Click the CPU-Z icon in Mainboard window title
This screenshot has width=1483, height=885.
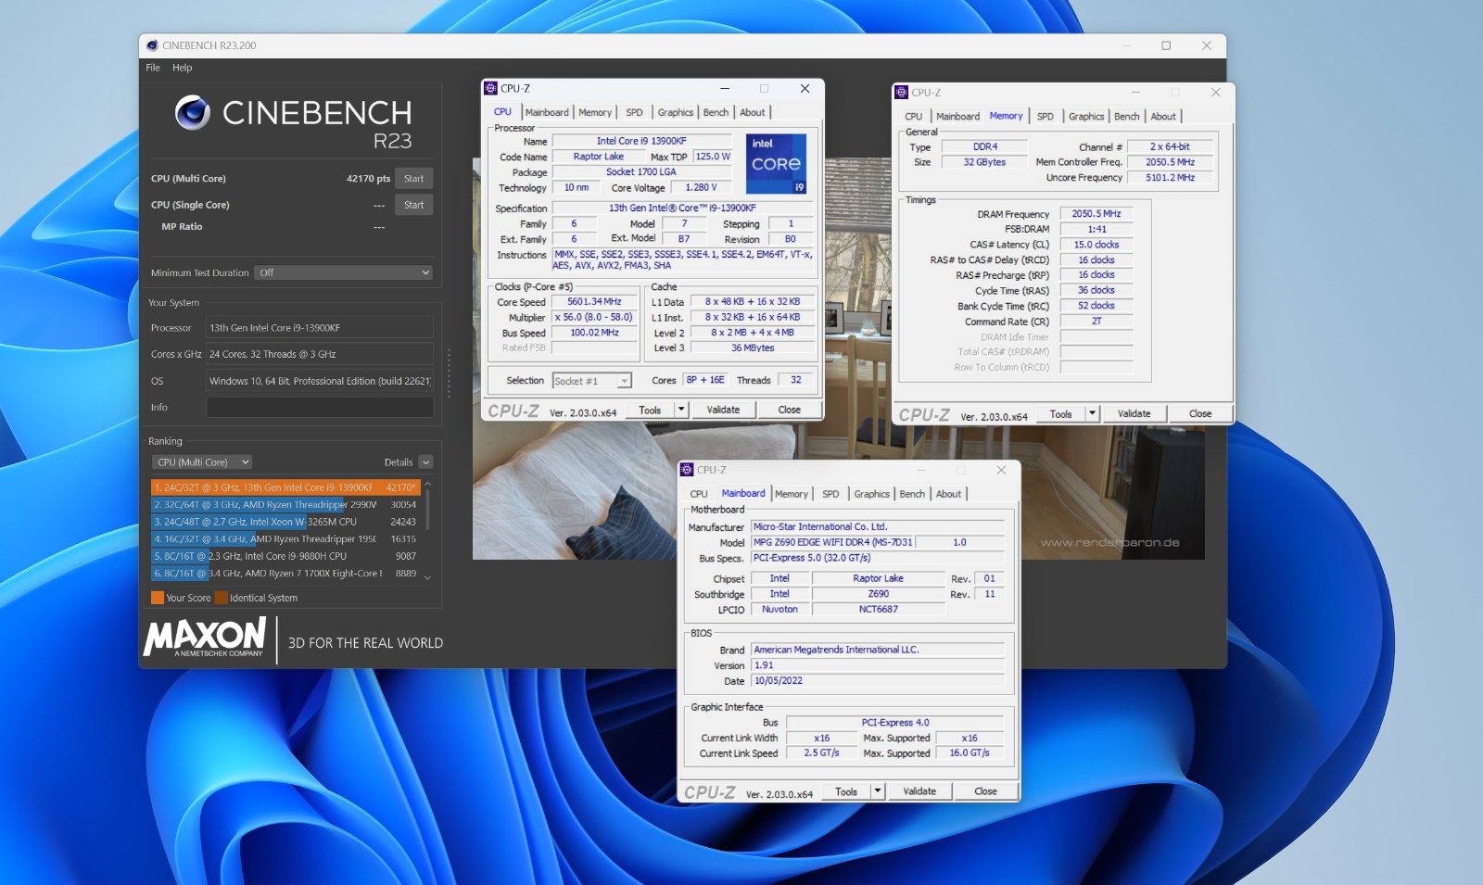click(687, 470)
